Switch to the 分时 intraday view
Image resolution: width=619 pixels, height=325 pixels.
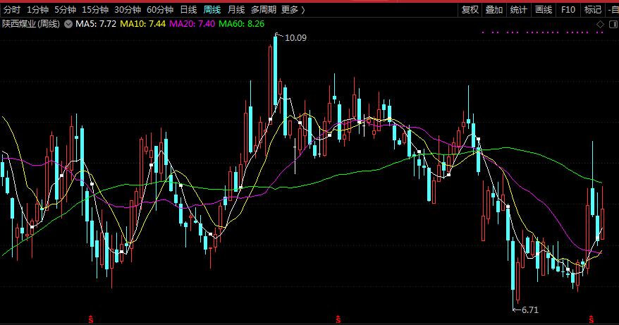pos(11,10)
